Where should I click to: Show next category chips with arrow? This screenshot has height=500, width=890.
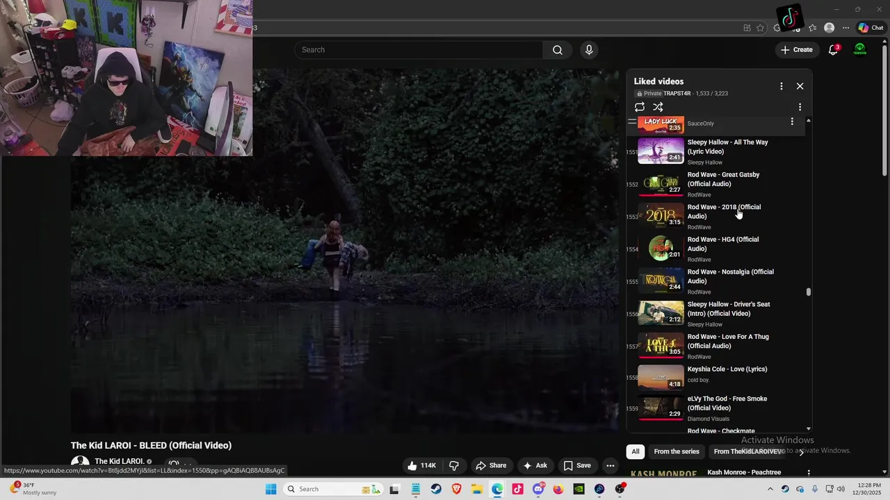click(801, 451)
